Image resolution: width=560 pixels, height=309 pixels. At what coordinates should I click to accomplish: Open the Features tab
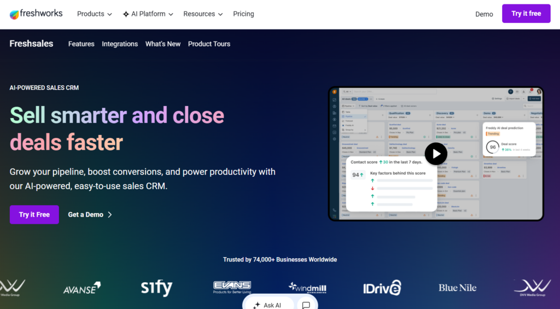(81, 44)
